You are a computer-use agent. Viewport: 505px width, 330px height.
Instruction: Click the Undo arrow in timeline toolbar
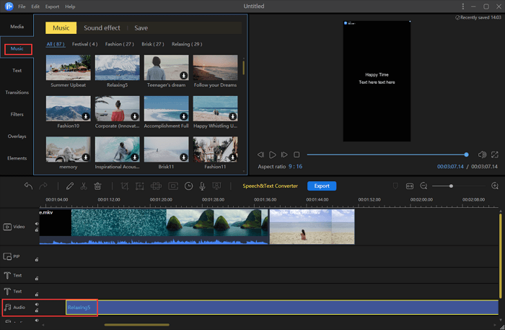pyautogui.click(x=28, y=186)
